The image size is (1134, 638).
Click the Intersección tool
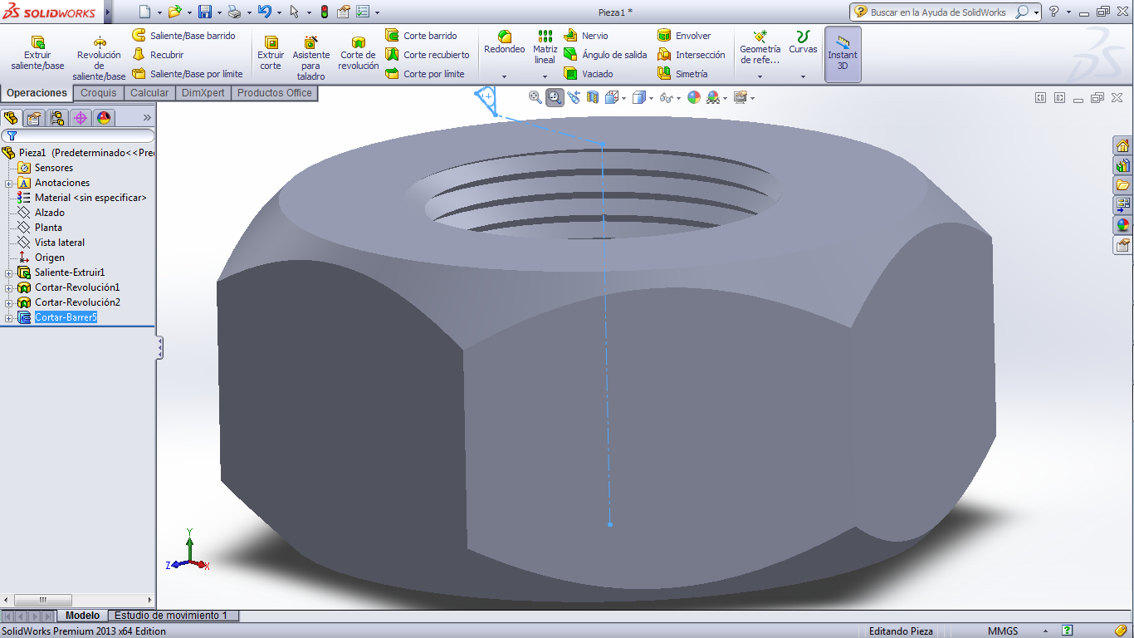point(692,55)
